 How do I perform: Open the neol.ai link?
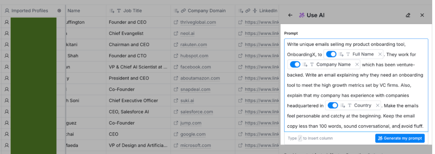188,34
